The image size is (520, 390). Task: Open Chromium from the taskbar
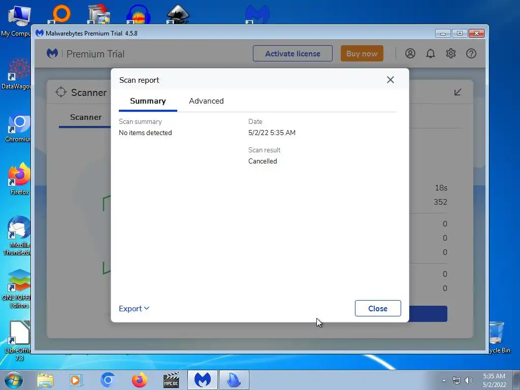coord(108,380)
